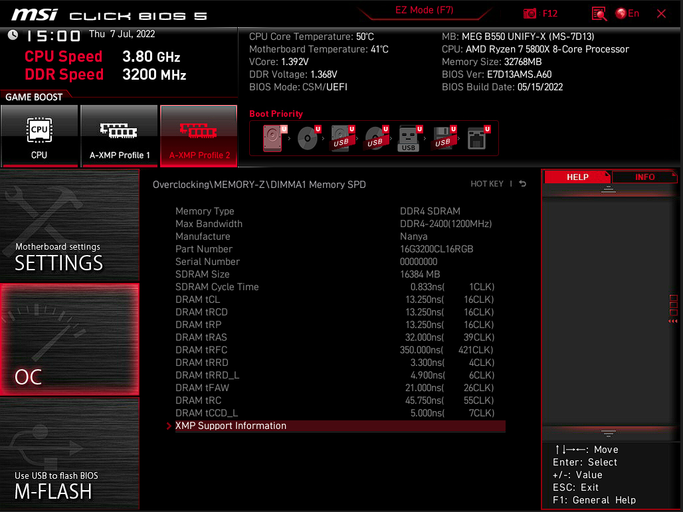Switch to the HELP tab

pos(577,177)
